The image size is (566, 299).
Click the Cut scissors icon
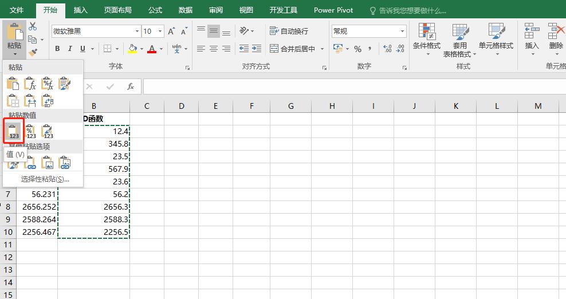click(33, 26)
